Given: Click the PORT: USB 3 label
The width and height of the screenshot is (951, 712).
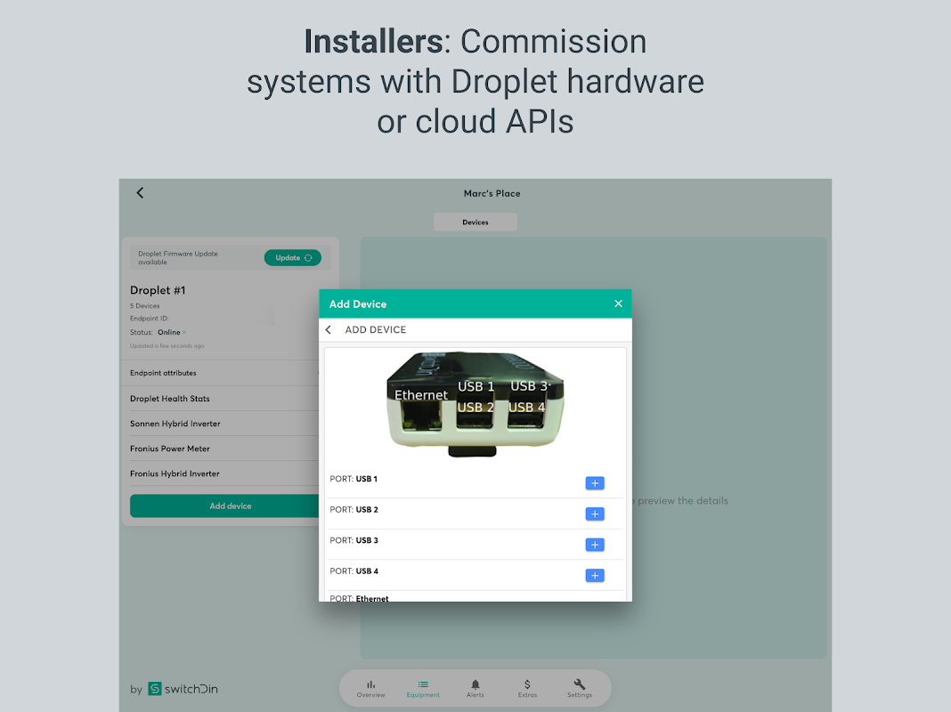Looking at the screenshot, I should point(354,540).
